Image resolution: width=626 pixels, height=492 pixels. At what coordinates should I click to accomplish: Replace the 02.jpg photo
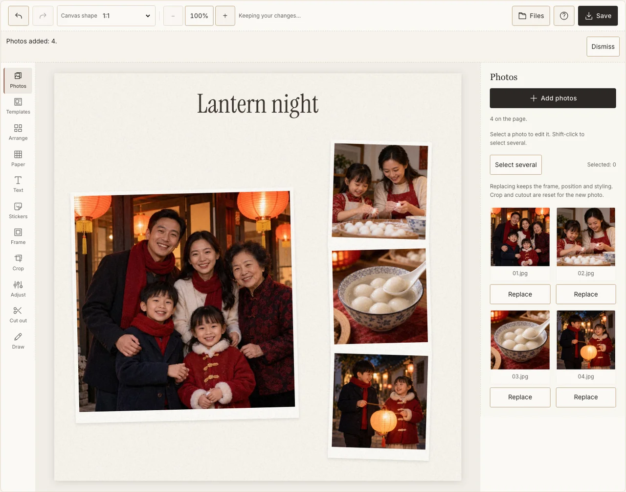coord(586,294)
